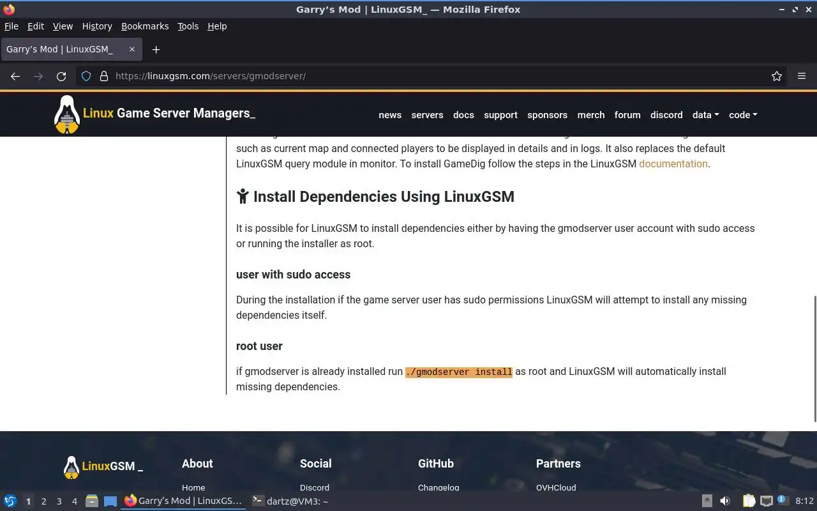This screenshot has height=511, width=817.
Task: Click the 'root user' subheading
Action: point(259,346)
